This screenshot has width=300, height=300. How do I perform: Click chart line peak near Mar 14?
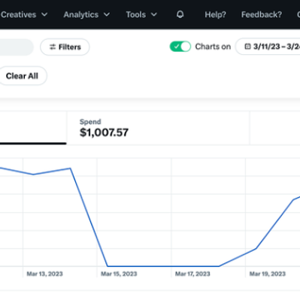[x=71, y=168]
